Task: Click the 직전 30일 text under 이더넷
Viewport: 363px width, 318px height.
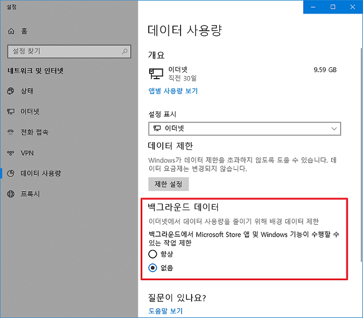Action: [x=183, y=78]
